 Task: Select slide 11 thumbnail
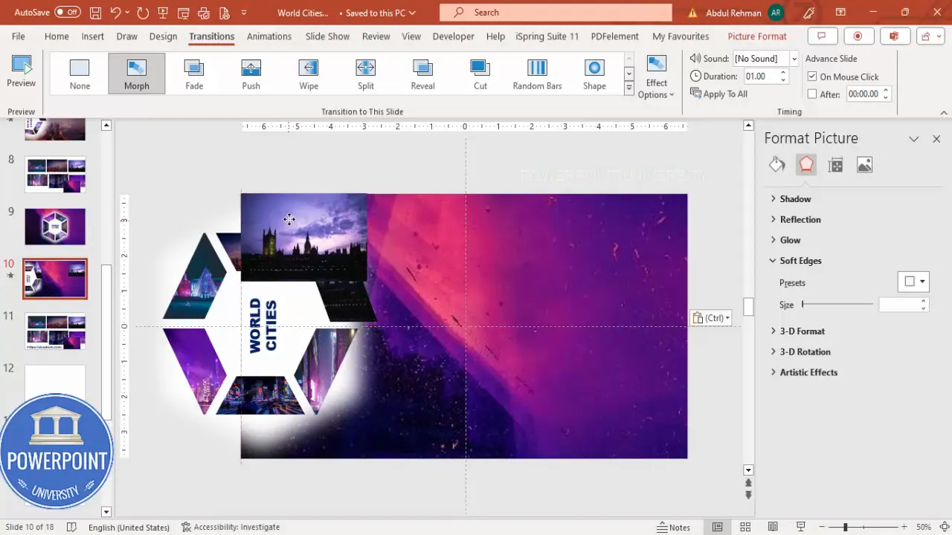coord(55,331)
